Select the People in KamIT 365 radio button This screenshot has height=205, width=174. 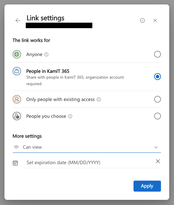pos(158,77)
